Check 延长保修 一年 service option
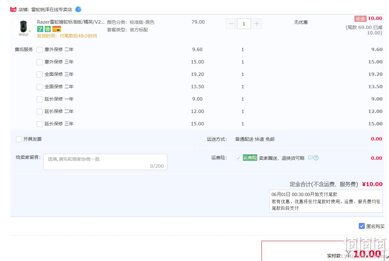This screenshot has height=261, width=389. click(x=40, y=99)
